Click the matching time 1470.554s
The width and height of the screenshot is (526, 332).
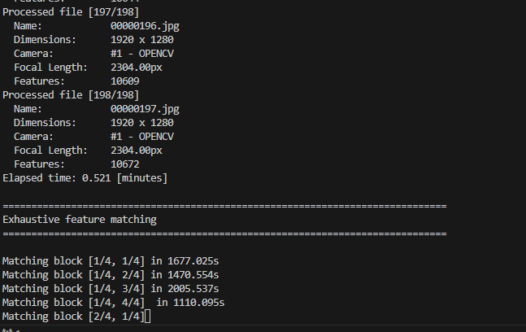click(x=193, y=275)
